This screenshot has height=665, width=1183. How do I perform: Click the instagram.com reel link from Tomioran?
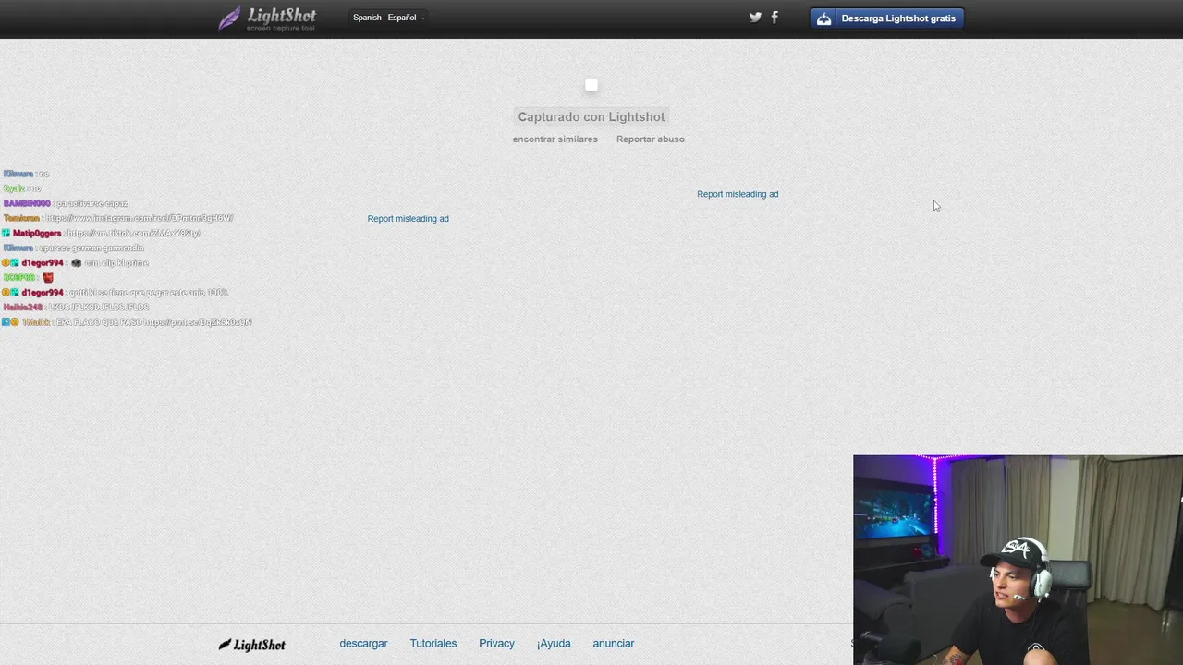click(140, 218)
